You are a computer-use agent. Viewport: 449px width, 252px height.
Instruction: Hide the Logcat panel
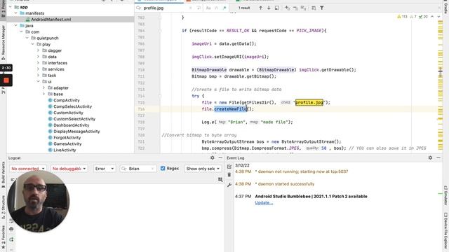(220, 157)
